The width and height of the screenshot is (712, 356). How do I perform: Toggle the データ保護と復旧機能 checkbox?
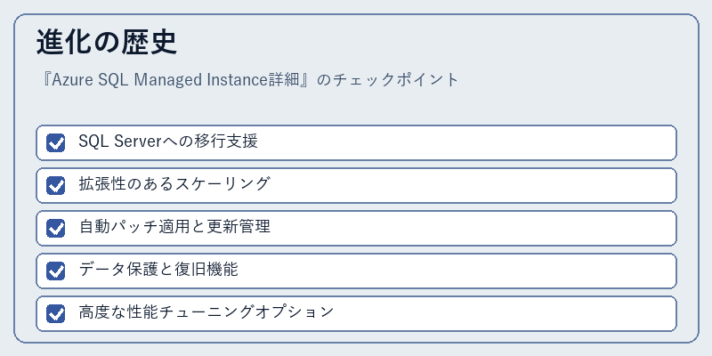(55, 271)
